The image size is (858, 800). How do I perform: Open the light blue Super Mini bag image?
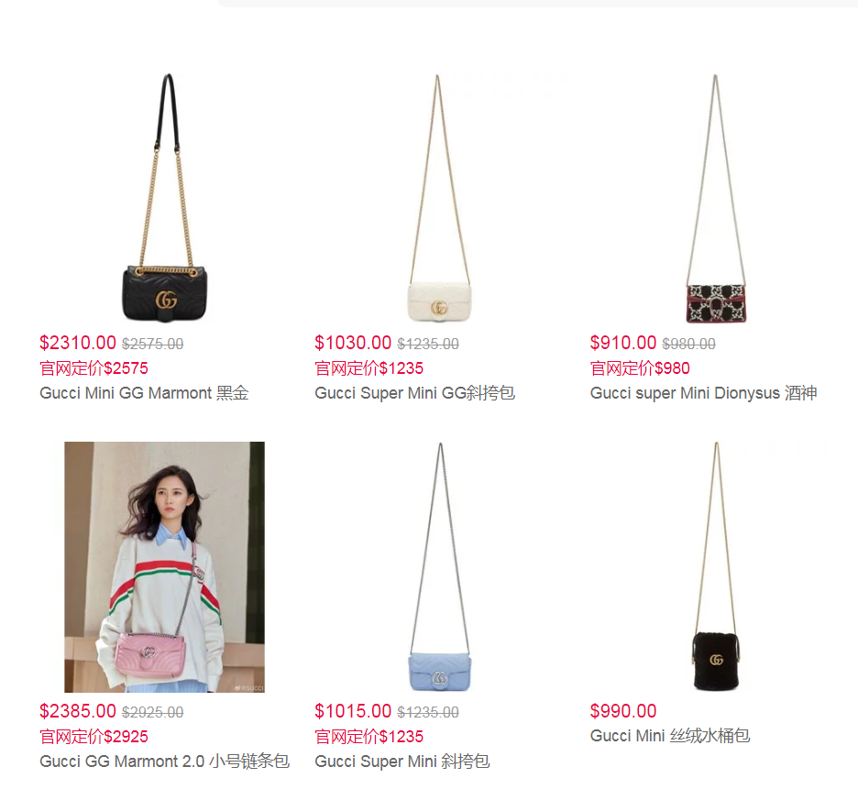[x=440, y=567]
